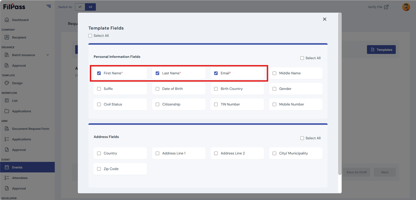Toggle Select All for Personal Information Fields
This screenshot has width=416, height=200.
pos(302,58)
